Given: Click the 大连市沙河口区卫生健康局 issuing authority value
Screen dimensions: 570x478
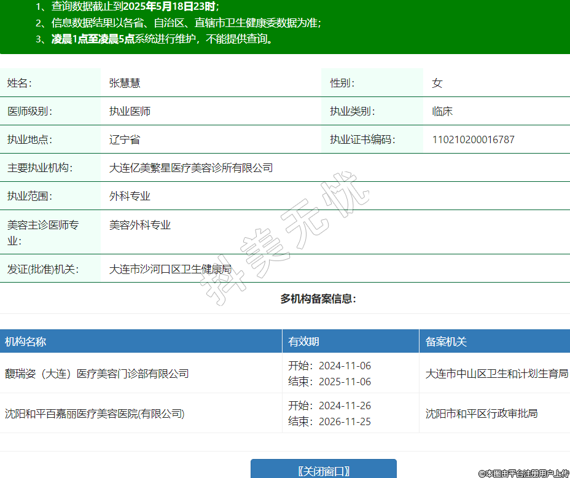Looking at the screenshot, I should (170, 269).
